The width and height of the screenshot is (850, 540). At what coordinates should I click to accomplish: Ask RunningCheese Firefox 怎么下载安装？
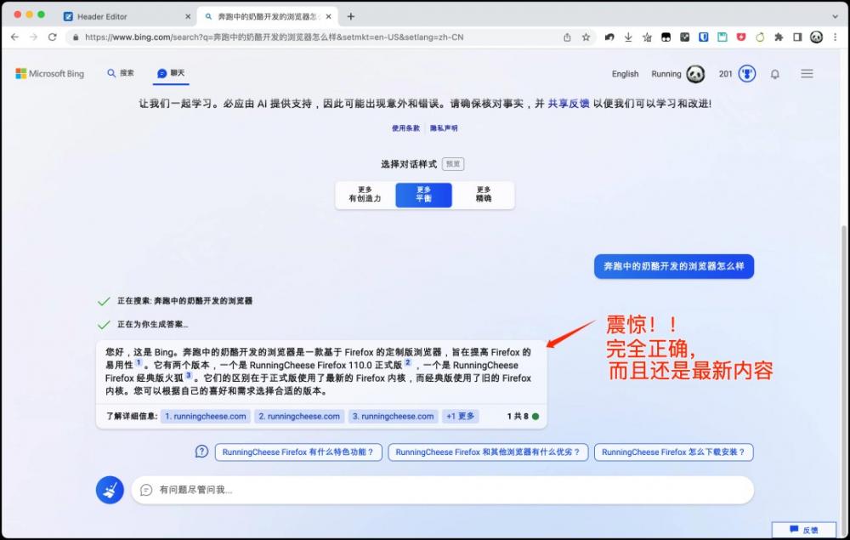pos(674,452)
